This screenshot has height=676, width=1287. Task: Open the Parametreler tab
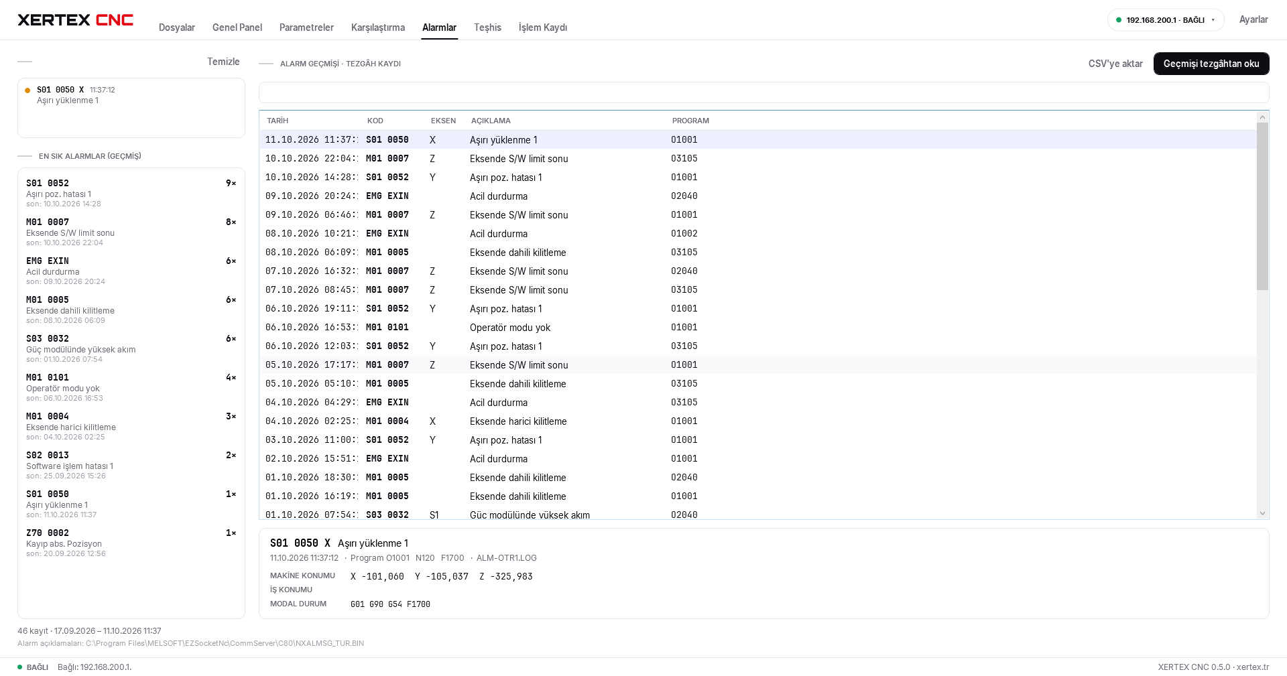[306, 27]
